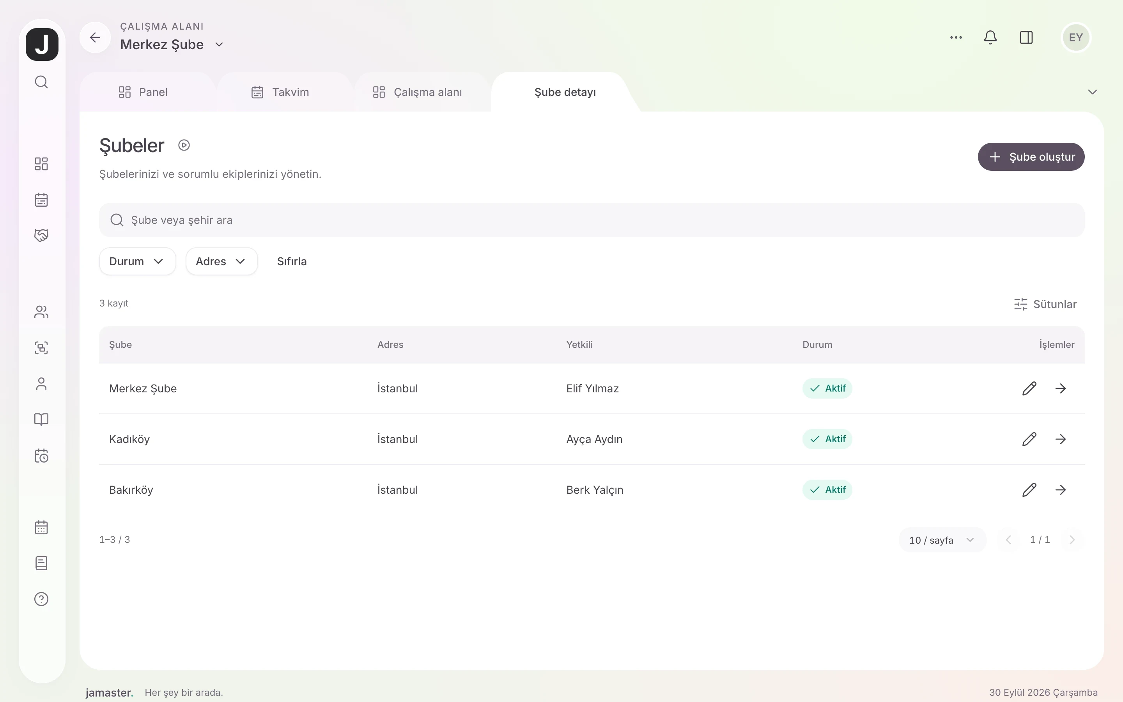
Task: Open the three-dots more menu
Action: tap(956, 37)
